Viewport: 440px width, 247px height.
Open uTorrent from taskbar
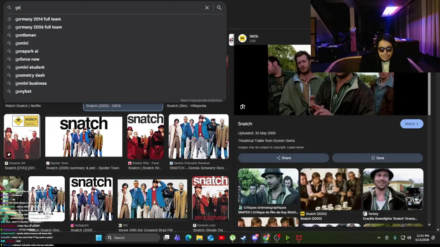click(x=233, y=238)
